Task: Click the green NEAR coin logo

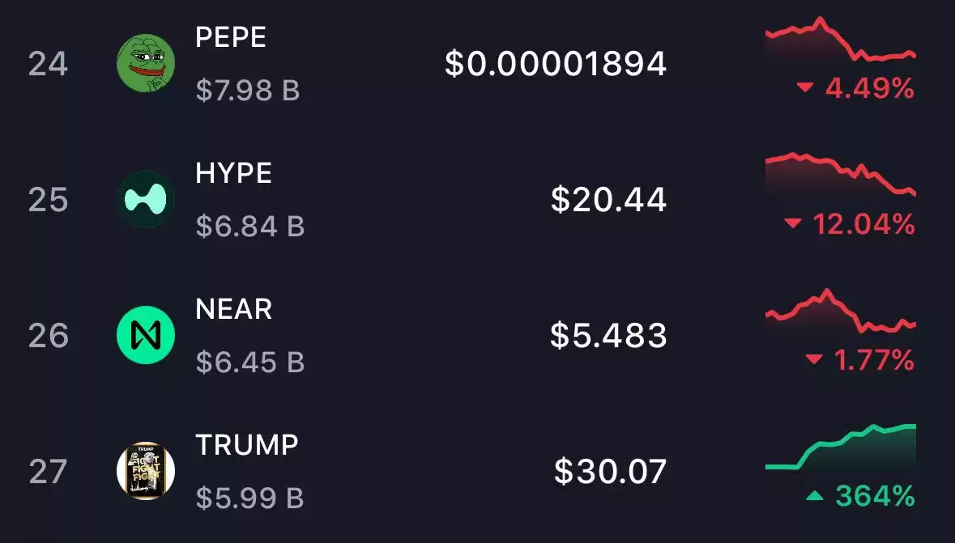Action: pos(146,335)
